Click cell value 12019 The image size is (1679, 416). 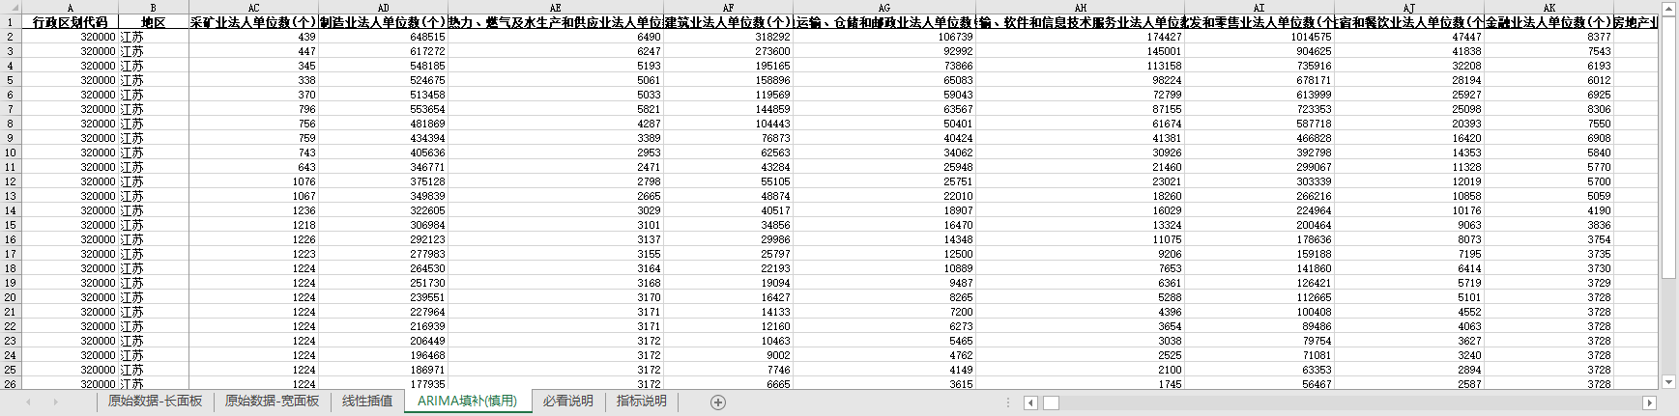[1409, 181]
